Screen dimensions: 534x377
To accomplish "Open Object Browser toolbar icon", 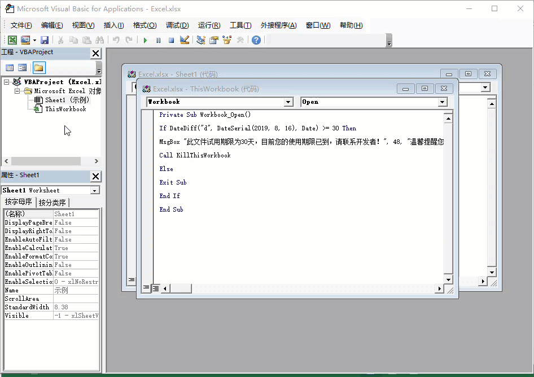I will (x=227, y=40).
